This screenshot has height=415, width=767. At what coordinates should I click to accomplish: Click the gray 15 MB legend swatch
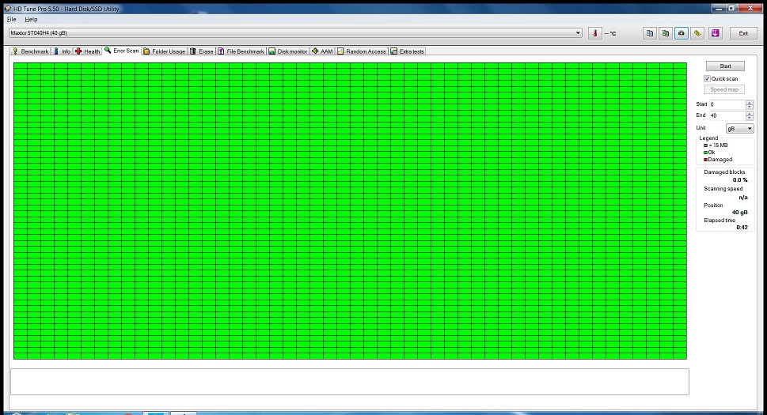[x=705, y=145]
